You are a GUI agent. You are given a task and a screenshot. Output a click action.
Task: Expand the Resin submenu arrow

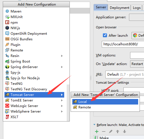click(x=62, y=56)
